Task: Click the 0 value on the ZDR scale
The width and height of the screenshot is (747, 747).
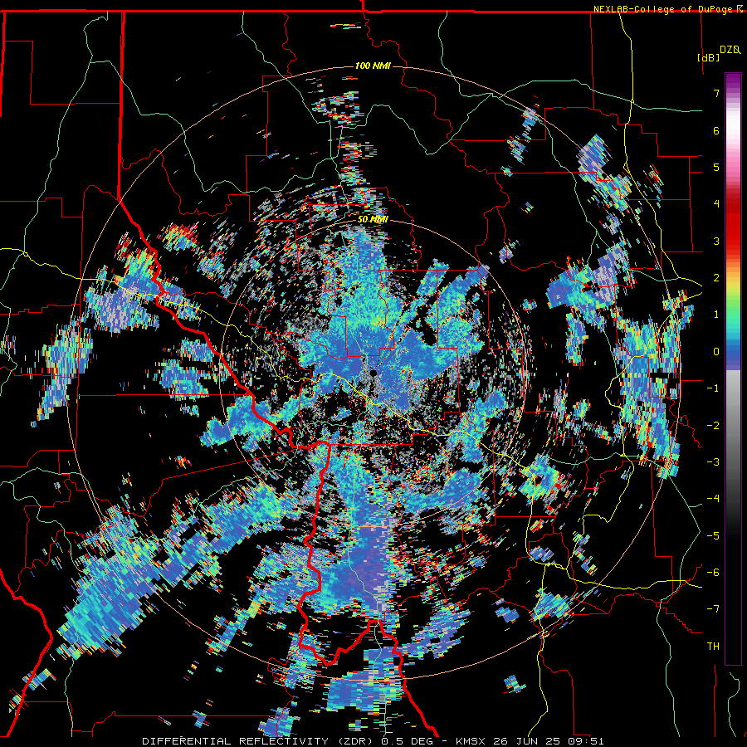Action: [716, 352]
